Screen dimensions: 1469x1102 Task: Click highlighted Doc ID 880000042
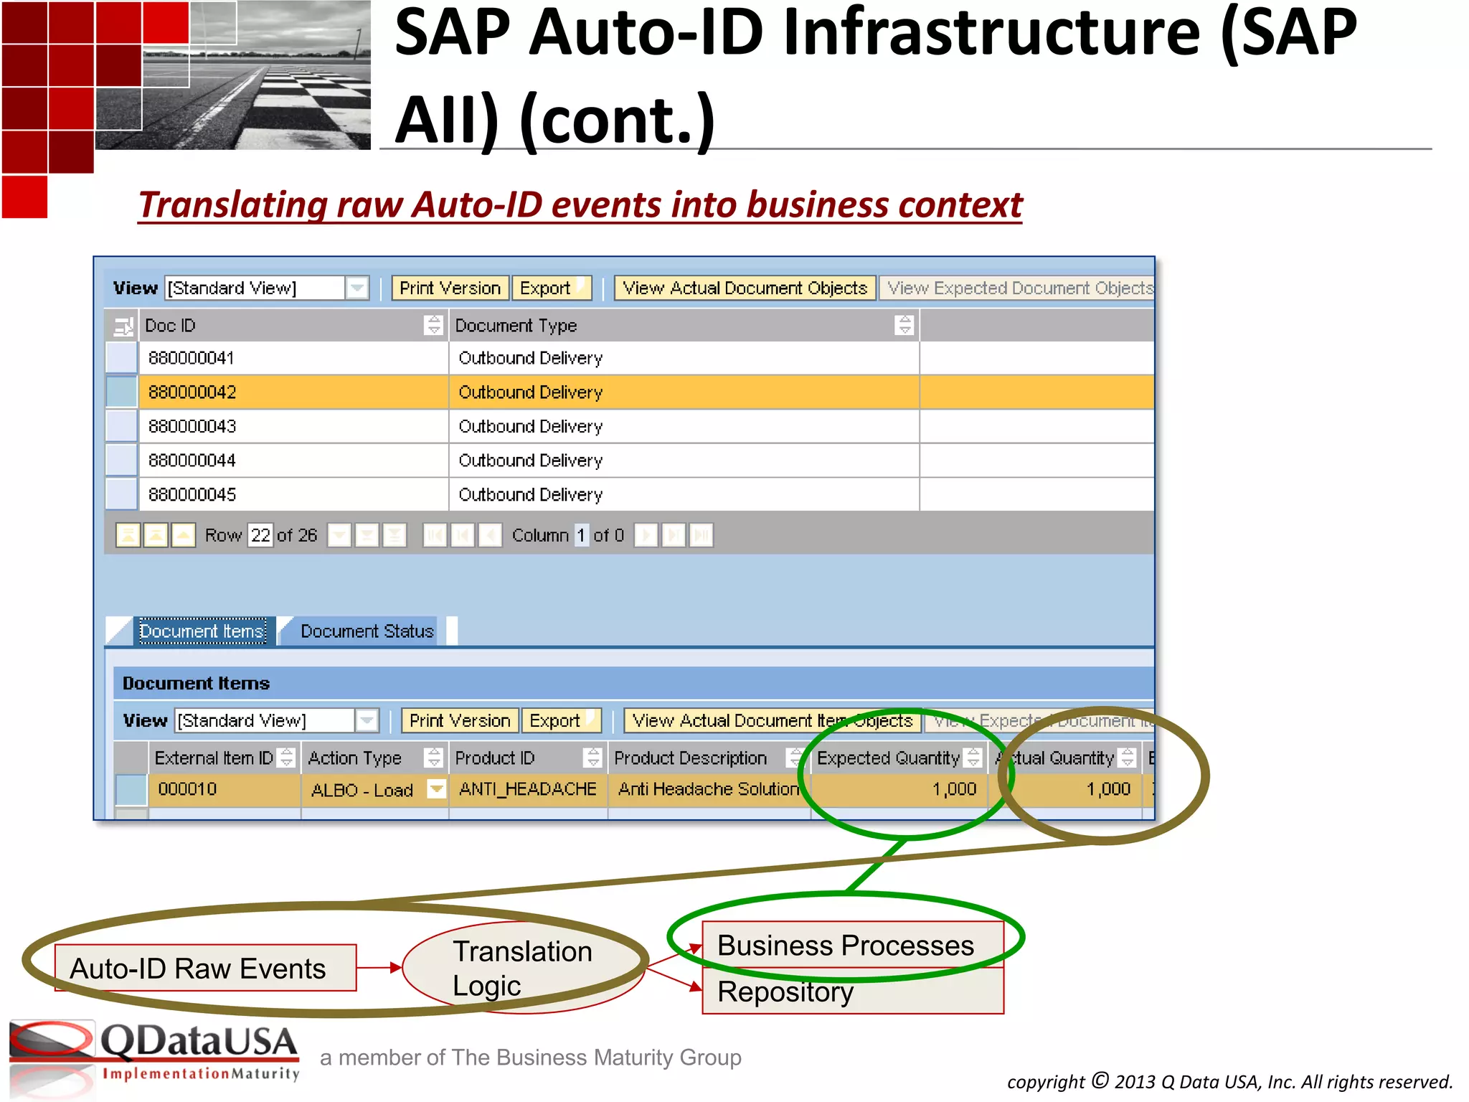click(x=293, y=392)
